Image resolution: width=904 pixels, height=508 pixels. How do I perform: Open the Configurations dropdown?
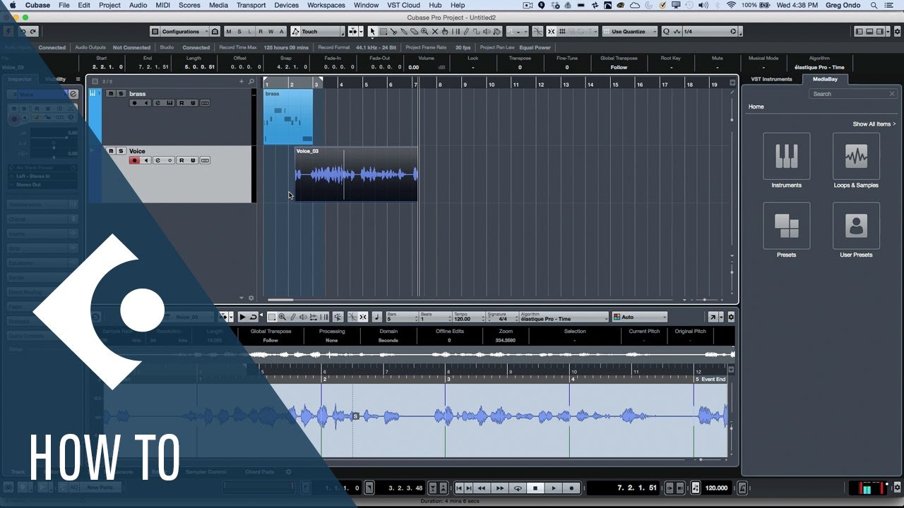point(185,32)
